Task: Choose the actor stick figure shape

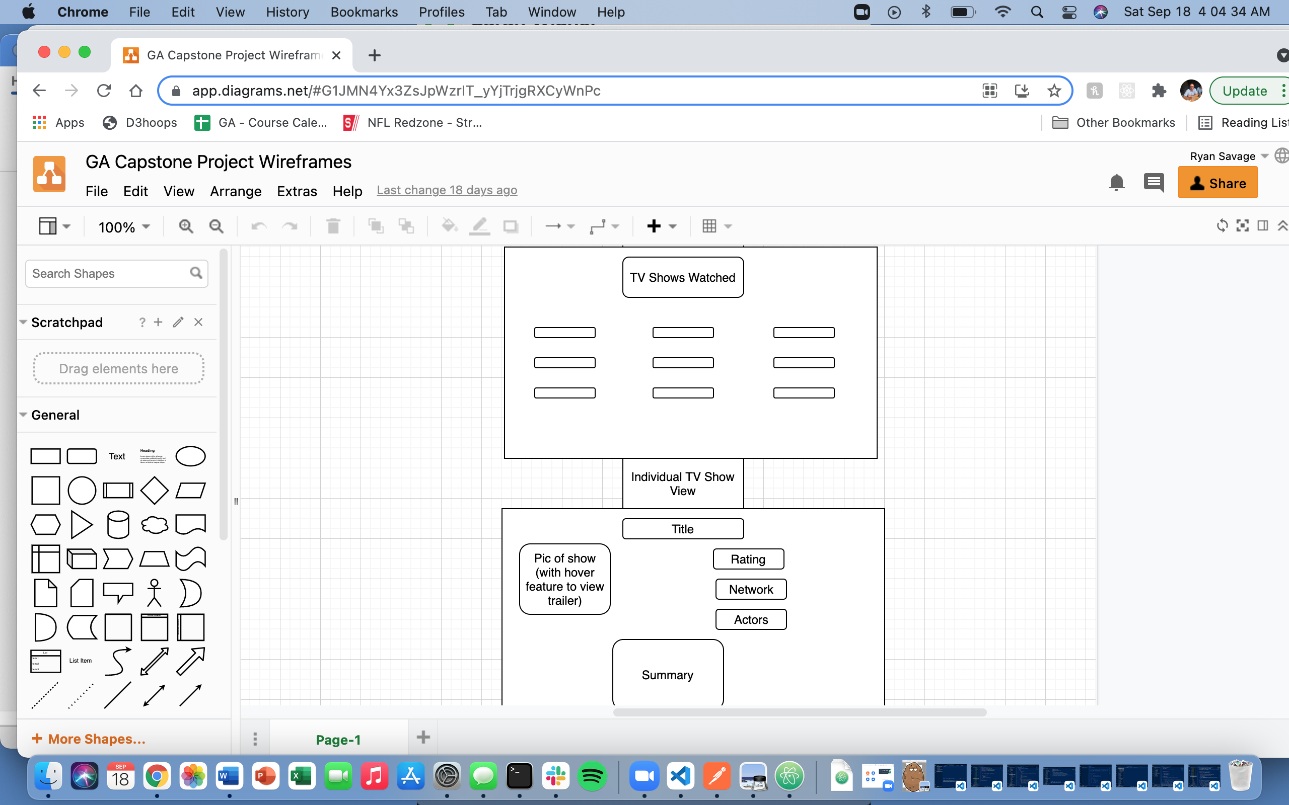Action: (154, 593)
